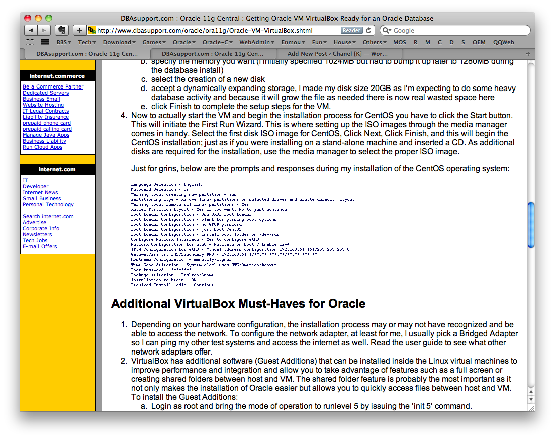Expand the Oracle-C bookmarks folder
This screenshot has width=555, height=439.
pyautogui.click(x=217, y=42)
